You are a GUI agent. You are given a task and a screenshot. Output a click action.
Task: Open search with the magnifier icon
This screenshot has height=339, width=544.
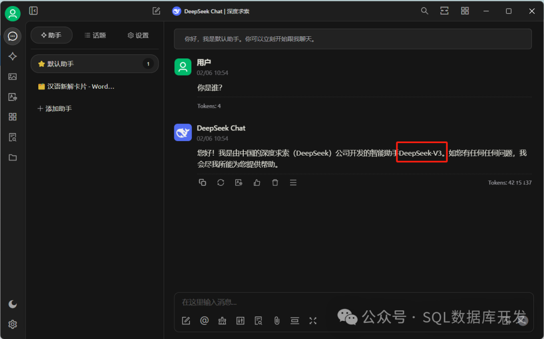pos(424,11)
